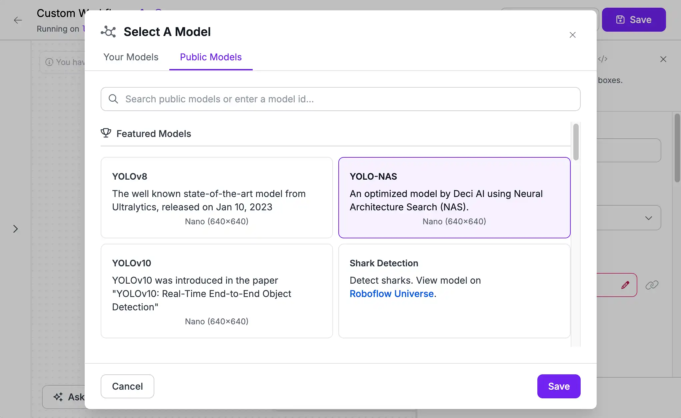Select the YOLOv8 model card

click(x=216, y=197)
